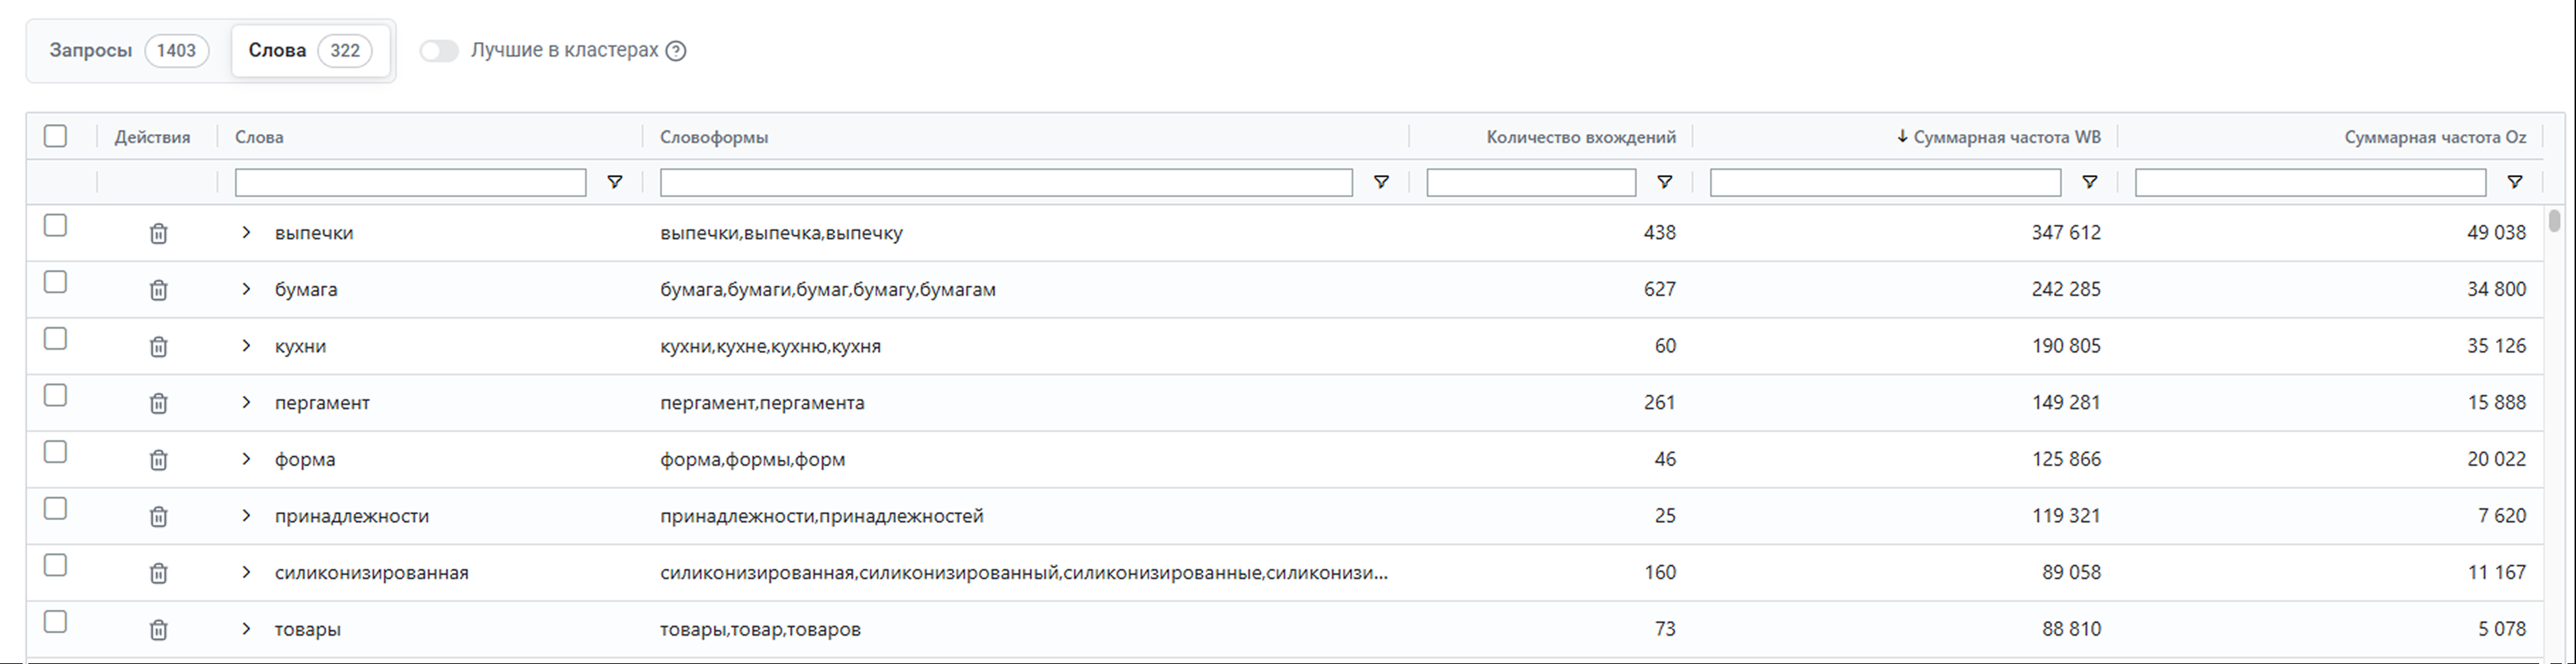
Task: Delete the выпечки row with trash icon
Action: click(x=158, y=234)
